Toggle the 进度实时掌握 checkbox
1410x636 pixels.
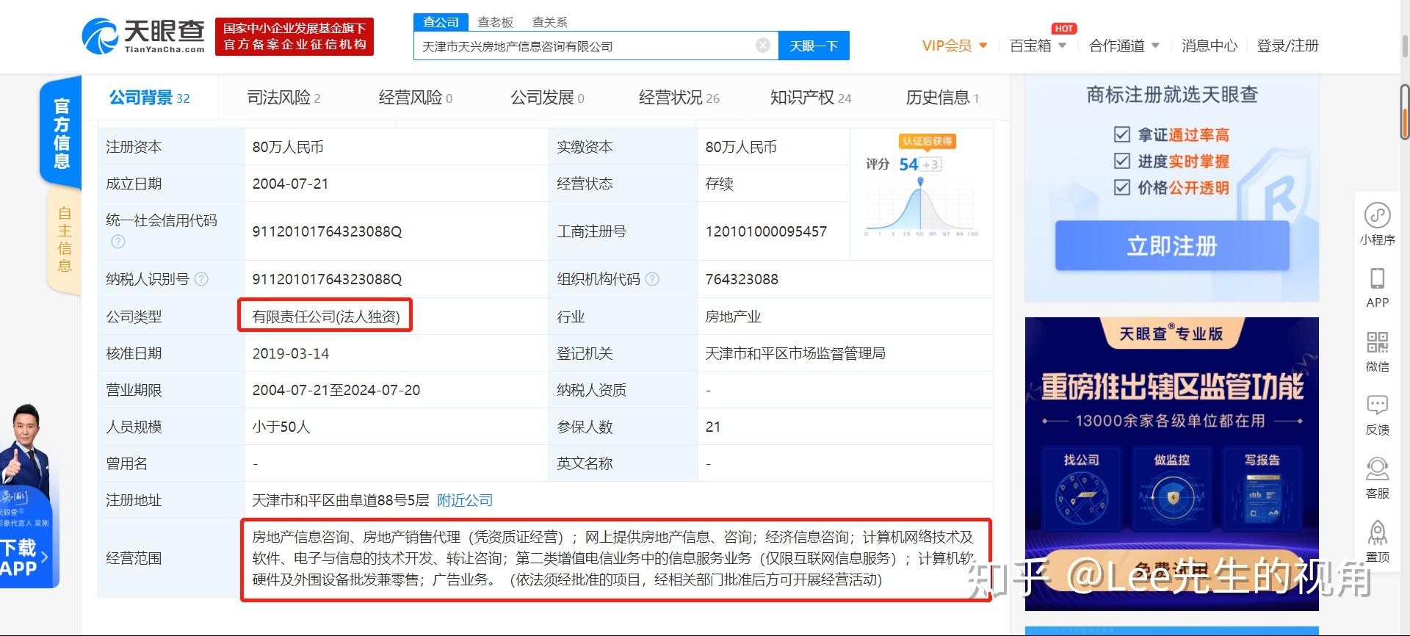pyautogui.click(x=1121, y=161)
